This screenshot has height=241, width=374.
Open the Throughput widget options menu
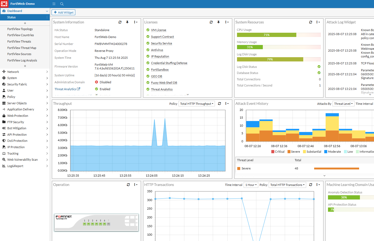pyautogui.click(x=227, y=103)
